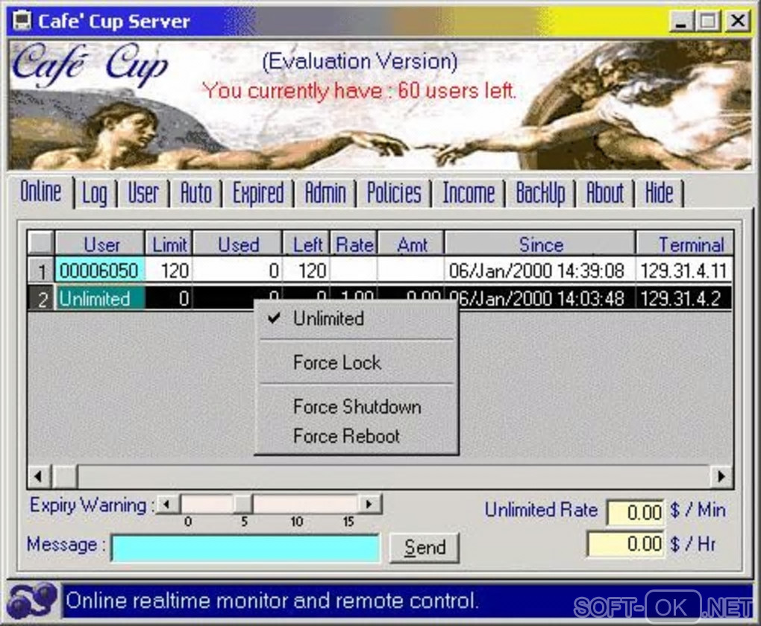Click terminal cell 129.31.4.2
Screen dimensions: 761x626
[684, 298]
